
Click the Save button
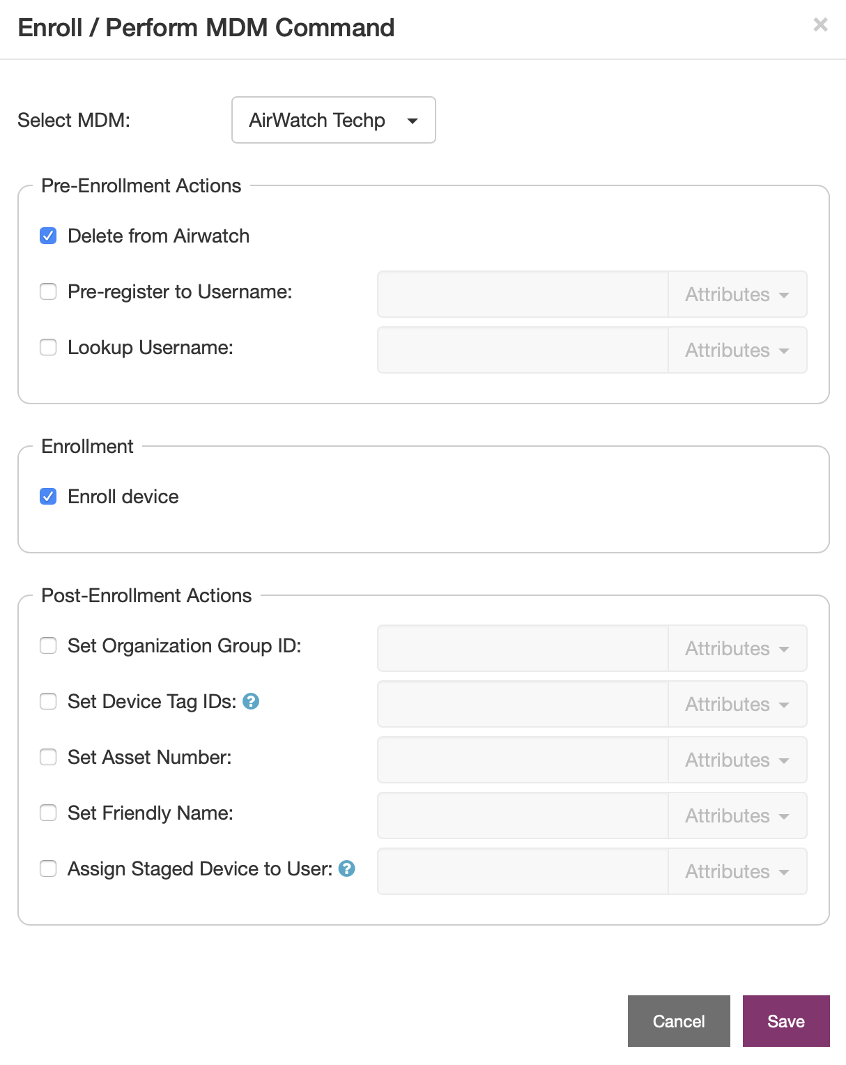point(786,1021)
